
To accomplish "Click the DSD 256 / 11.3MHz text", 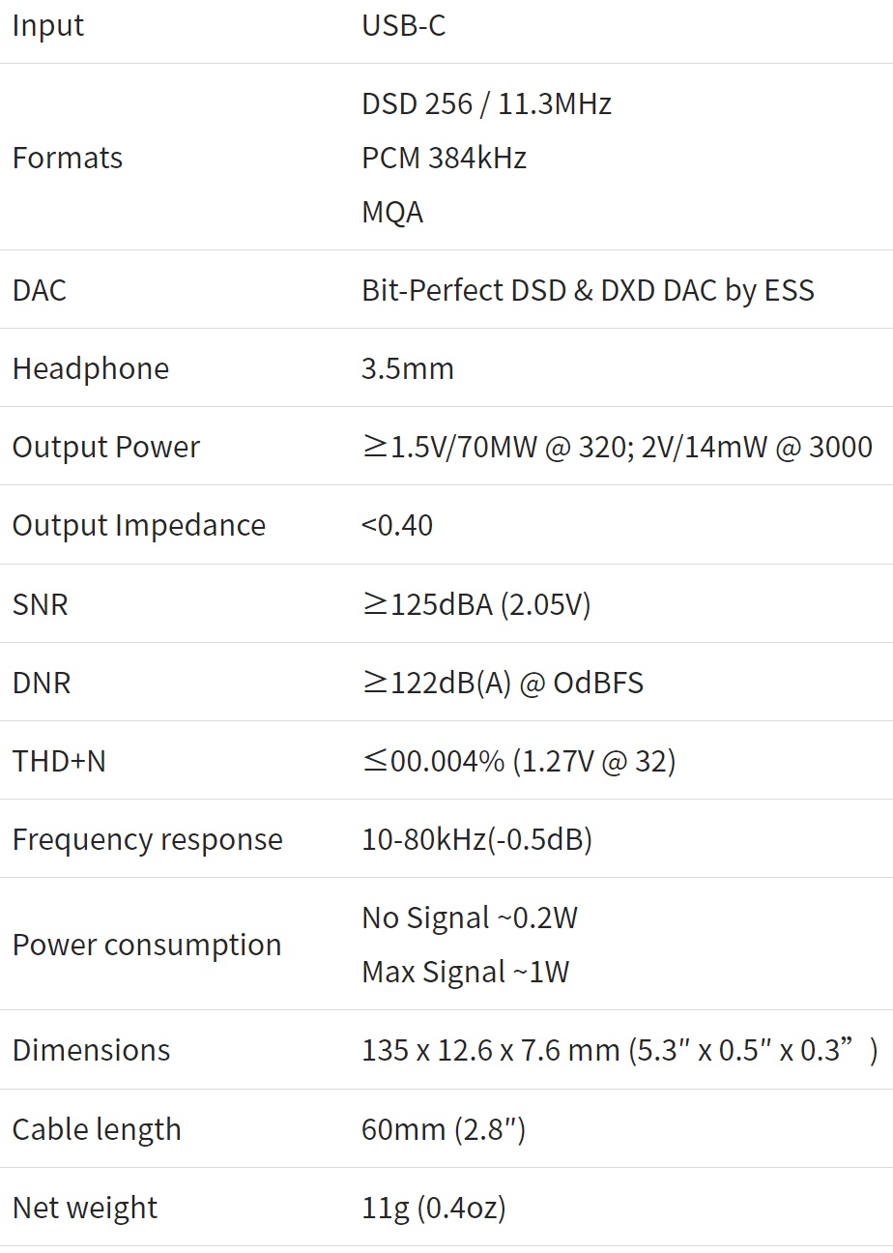I will tap(486, 103).
